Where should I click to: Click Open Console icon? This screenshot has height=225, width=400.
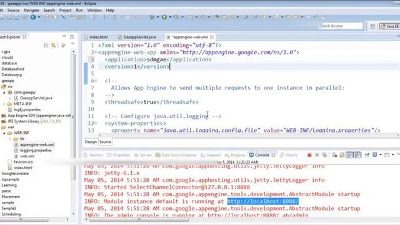tap(387, 155)
